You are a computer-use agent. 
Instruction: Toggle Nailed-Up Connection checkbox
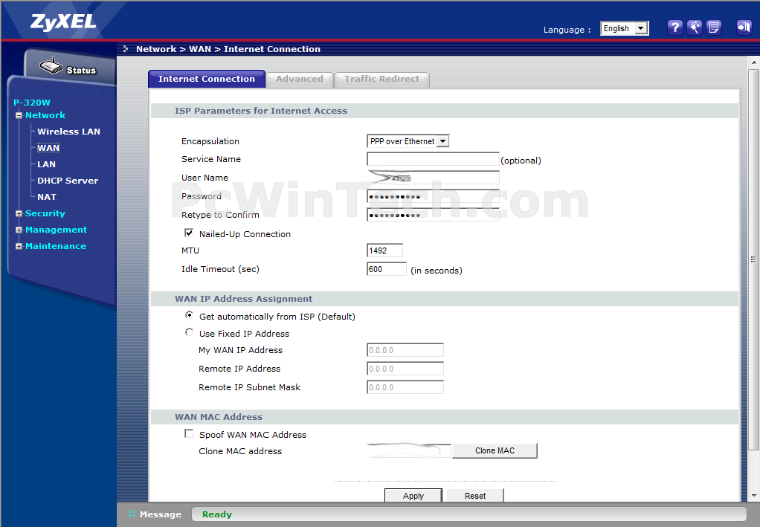[189, 233]
